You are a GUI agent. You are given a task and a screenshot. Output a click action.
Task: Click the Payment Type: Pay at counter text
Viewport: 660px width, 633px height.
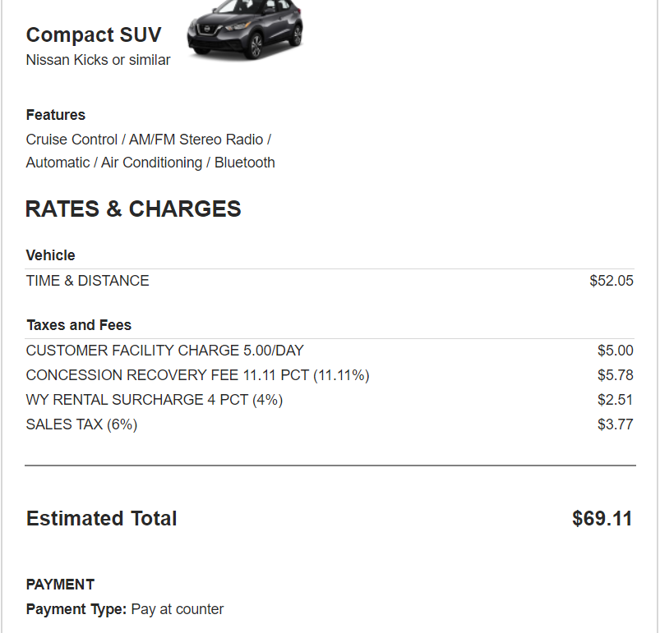click(x=125, y=609)
